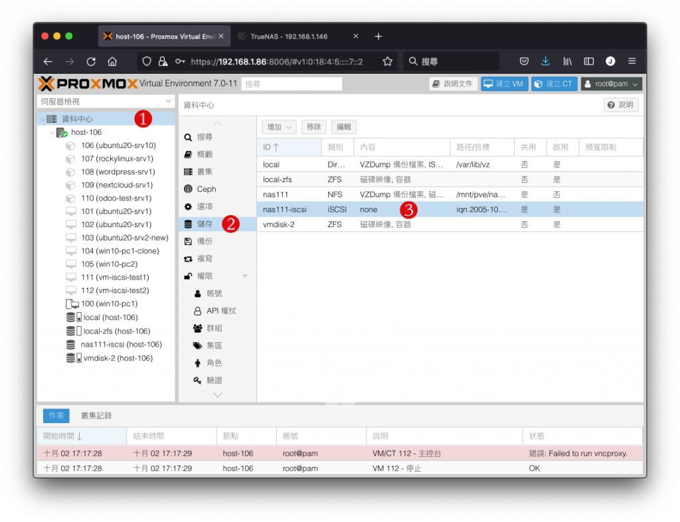Click the 說明 help button
The height and width of the screenshot is (522, 680).
pyautogui.click(x=621, y=105)
